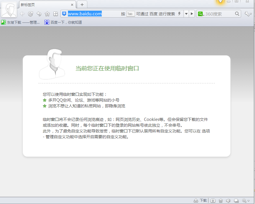
Task: Click the back navigation arrow
Action: [22, 14]
